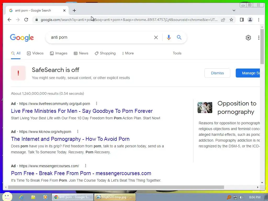
Task: Select the All results tab
Action: tap(16, 53)
